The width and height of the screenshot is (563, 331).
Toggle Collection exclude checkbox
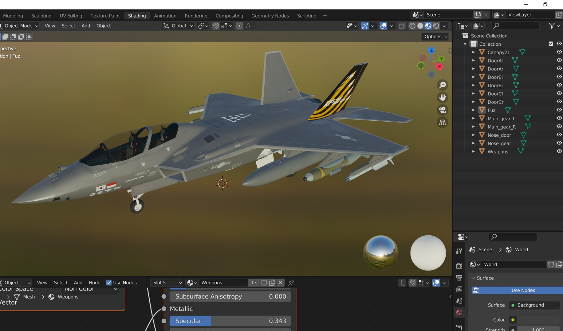click(x=551, y=44)
